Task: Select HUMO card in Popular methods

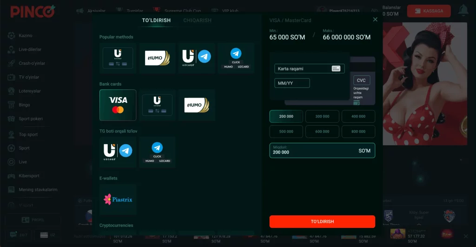Action: tap(157, 58)
